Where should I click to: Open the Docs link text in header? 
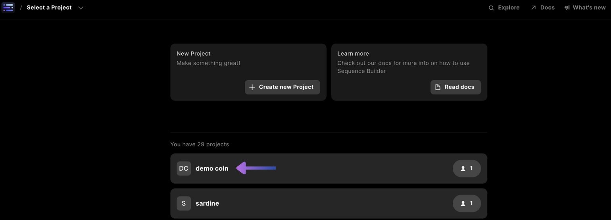(547, 8)
